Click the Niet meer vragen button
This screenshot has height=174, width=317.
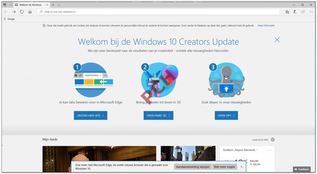[x=224, y=167]
